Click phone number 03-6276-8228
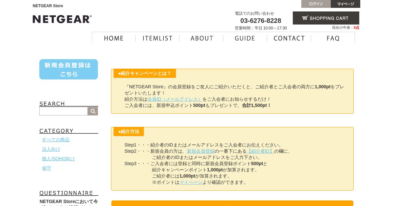Screen dimensions: 393x206 tap(261, 21)
